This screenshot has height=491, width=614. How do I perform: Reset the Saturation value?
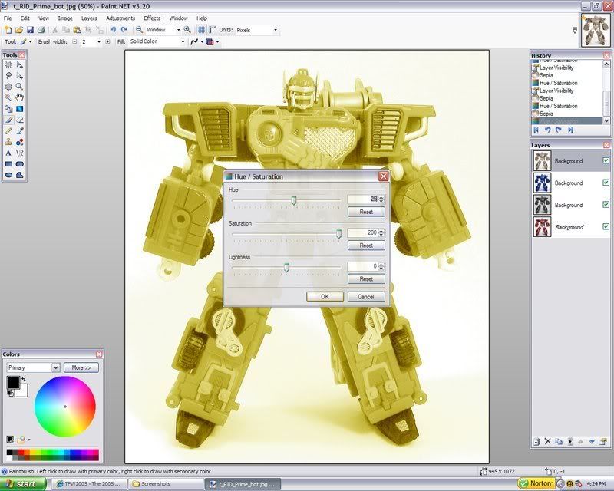point(366,245)
